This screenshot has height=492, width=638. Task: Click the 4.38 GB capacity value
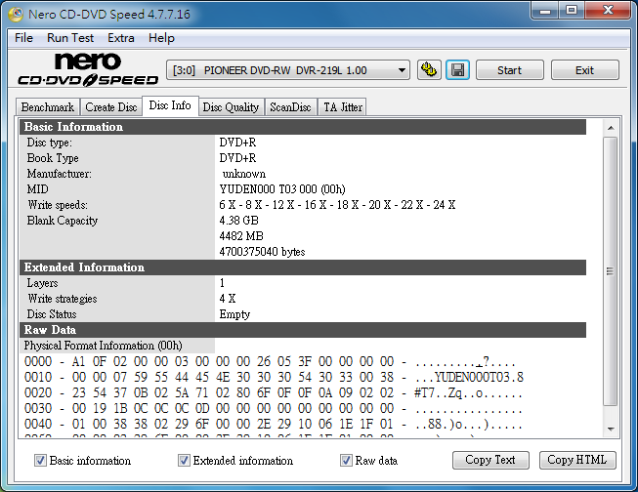pyautogui.click(x=238, y=221)
